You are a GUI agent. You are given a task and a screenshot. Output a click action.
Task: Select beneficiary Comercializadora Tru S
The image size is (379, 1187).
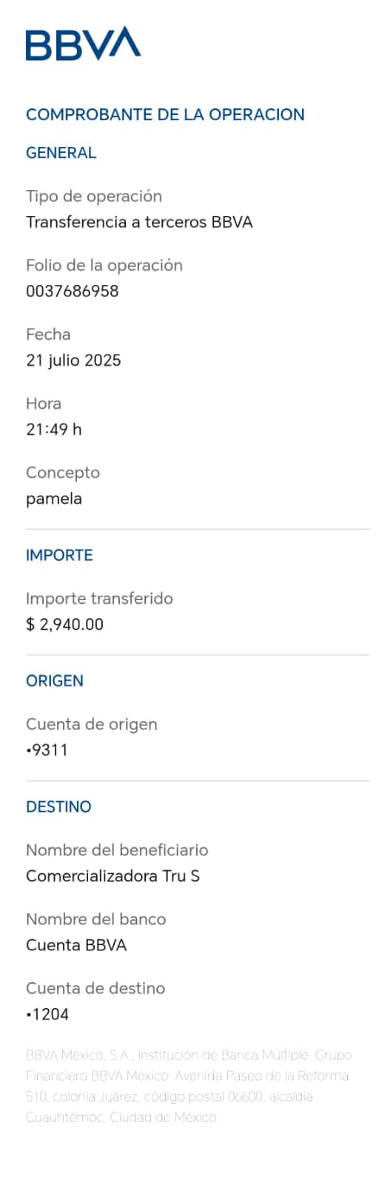113,876
